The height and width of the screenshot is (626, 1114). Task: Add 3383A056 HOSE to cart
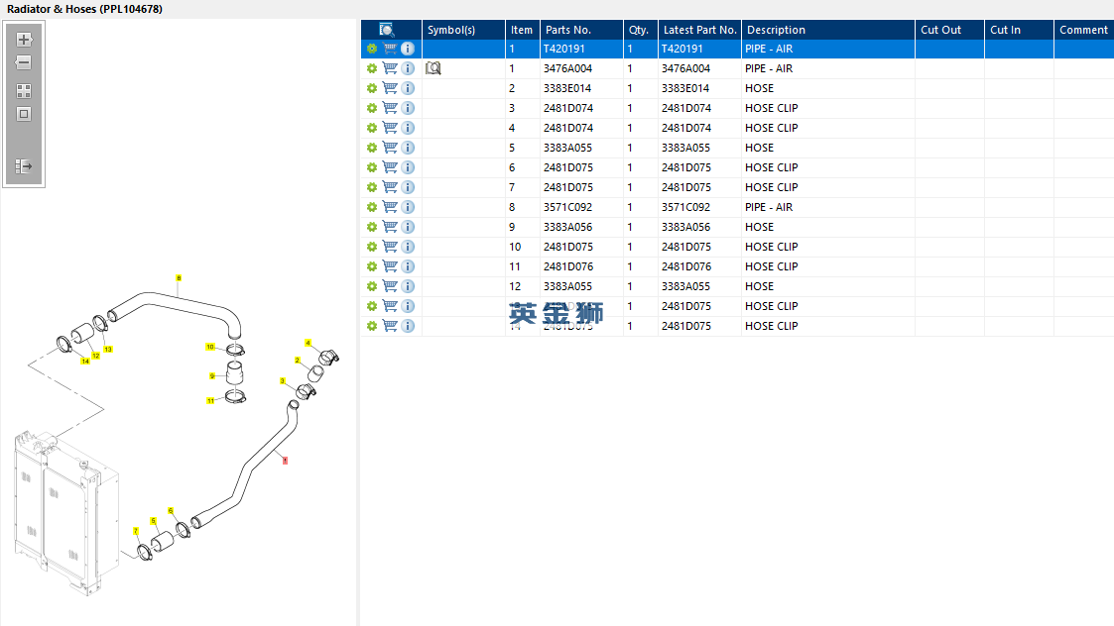coord(390,227)
